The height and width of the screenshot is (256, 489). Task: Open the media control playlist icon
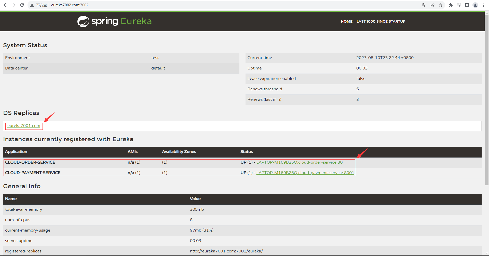459,5
